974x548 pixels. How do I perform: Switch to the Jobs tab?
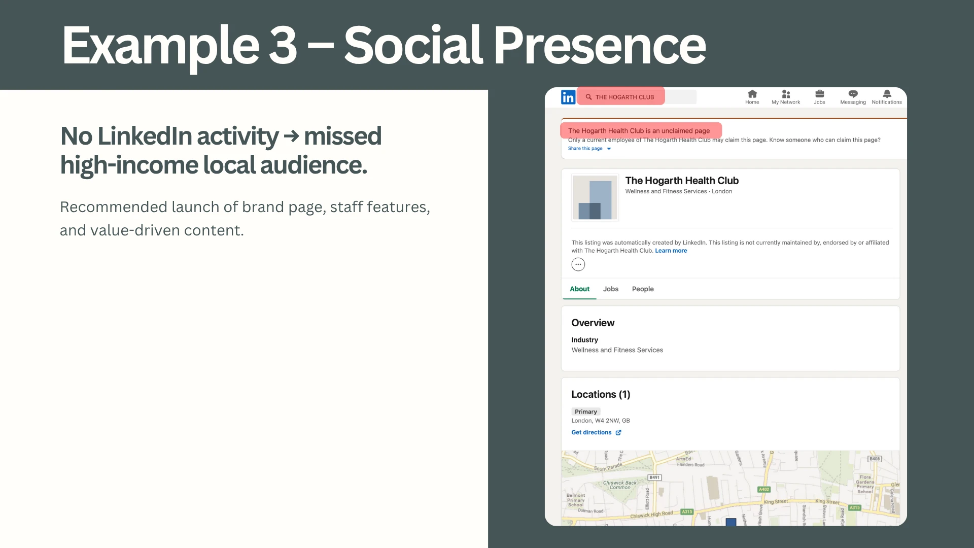point(610,289)
